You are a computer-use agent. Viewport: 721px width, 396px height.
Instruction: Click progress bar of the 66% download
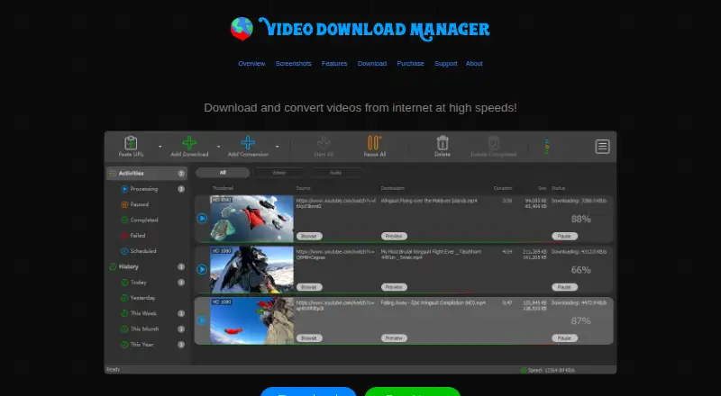(405, 293)
